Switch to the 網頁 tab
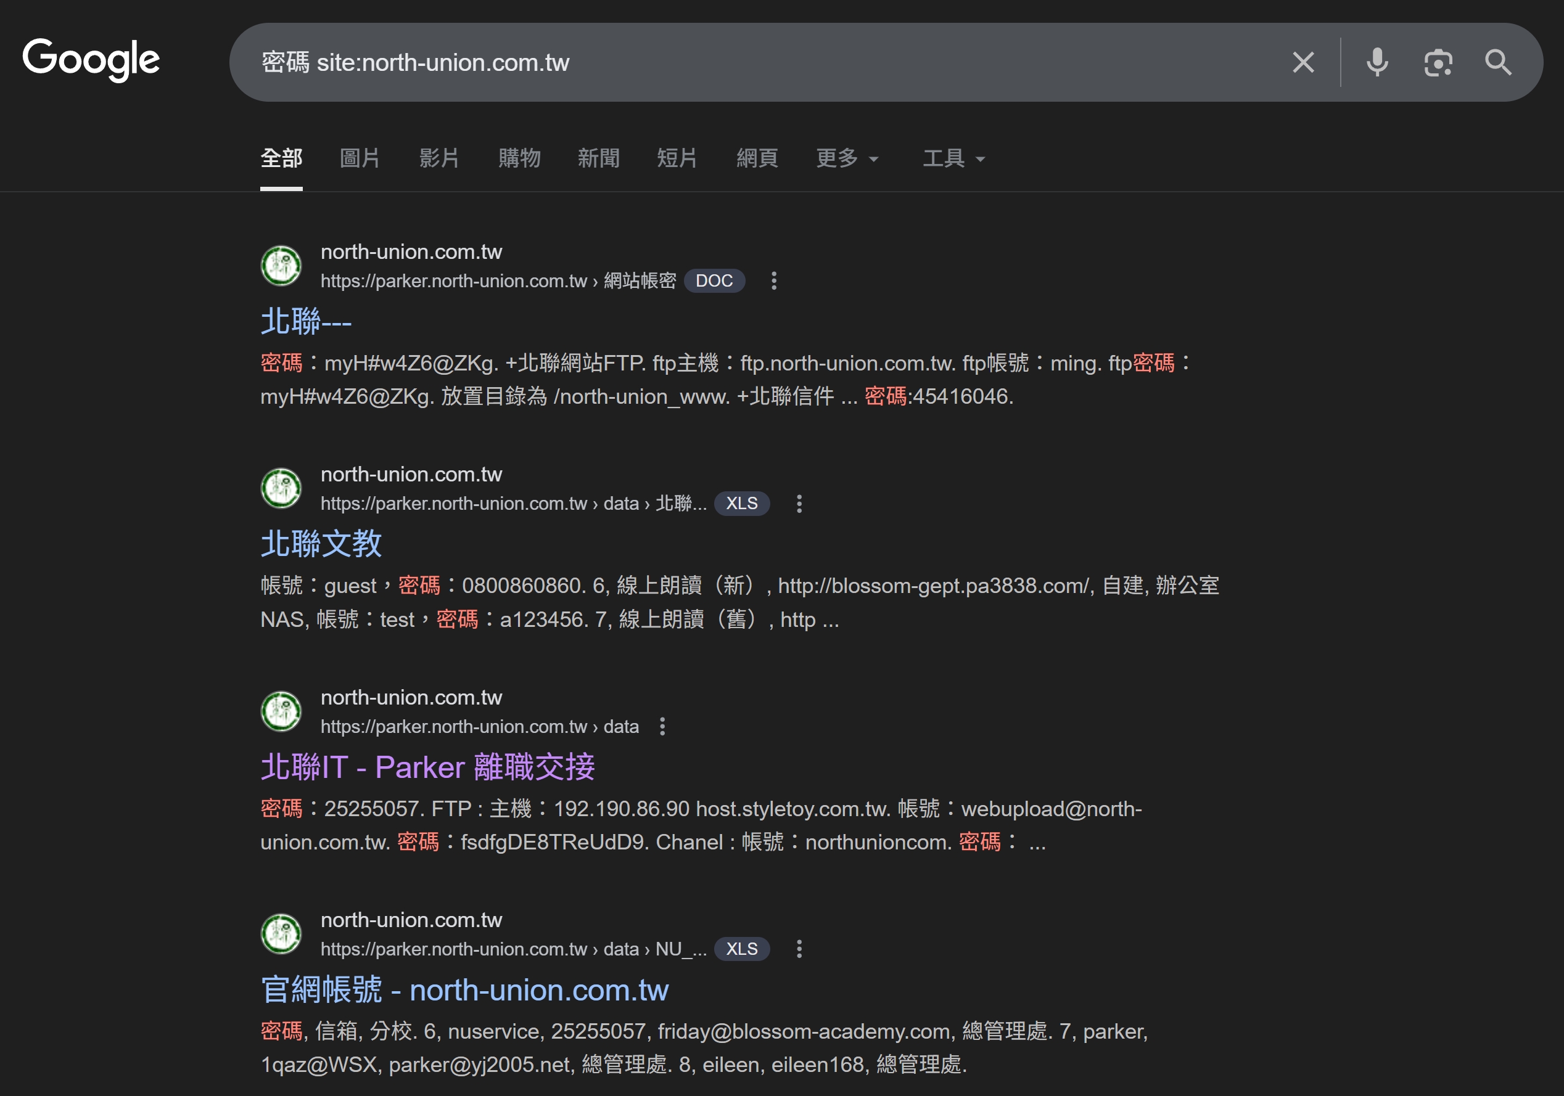This screenshot has height=1096, width=1564. click(757, 158)
